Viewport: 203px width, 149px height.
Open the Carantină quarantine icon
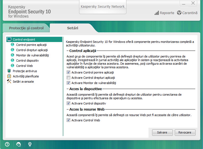coord(179,13)
